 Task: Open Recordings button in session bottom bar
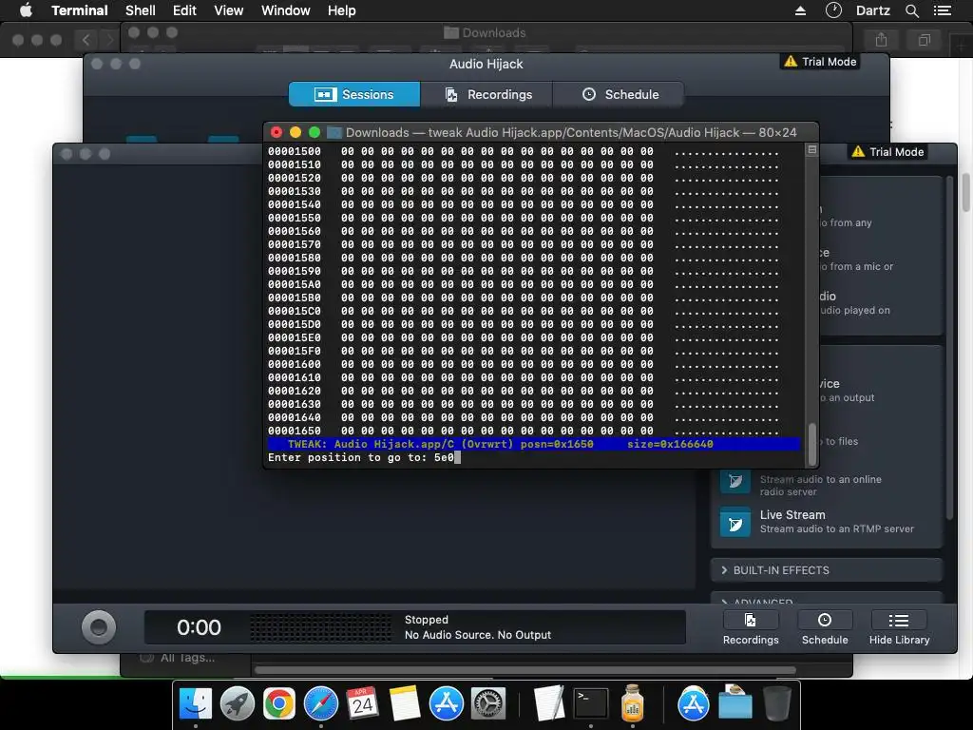pyautogui.click(x=751, y=627)
